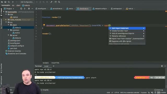Navigate back using the left arrow icon
167x94 pixels.
pos(13,2)
